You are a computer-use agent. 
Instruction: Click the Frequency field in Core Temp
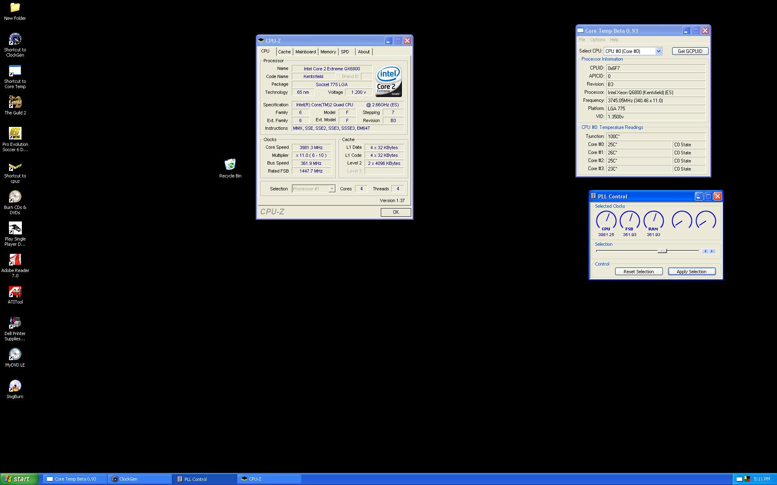[656, 101]
